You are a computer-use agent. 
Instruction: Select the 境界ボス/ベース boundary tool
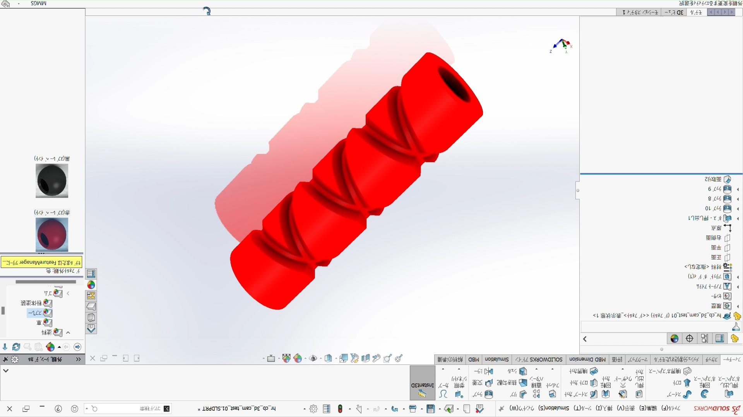click(x=670, y=371)
